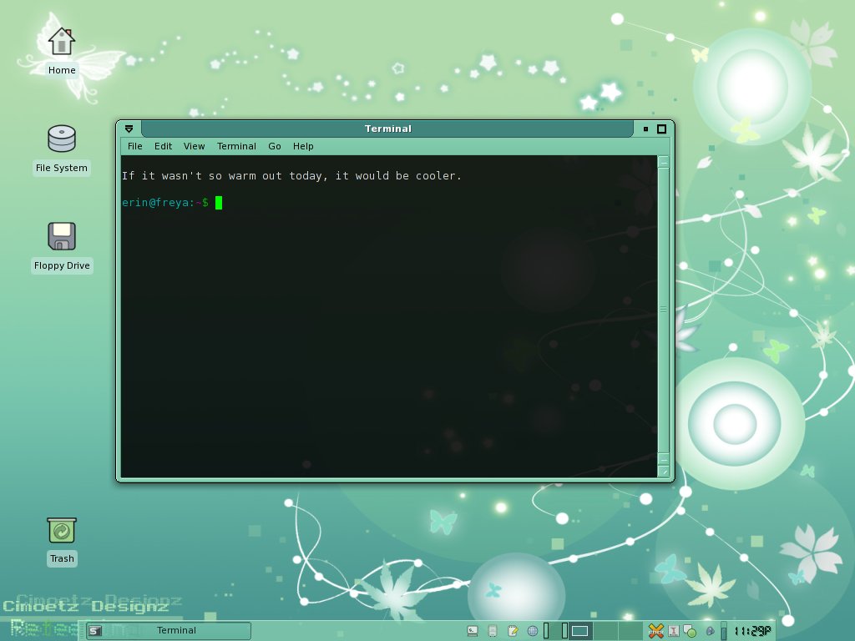The height and width of the screenshot is (641, 855).
Task: Launch web browser globe panel icon
Action: [533, 631]
